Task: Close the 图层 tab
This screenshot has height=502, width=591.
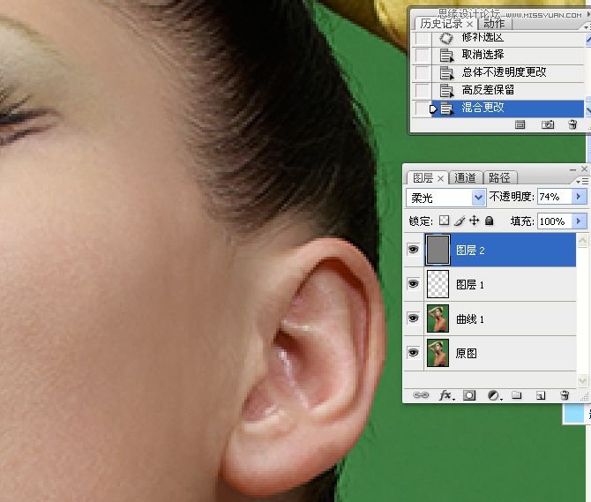Action: point(441,179)
